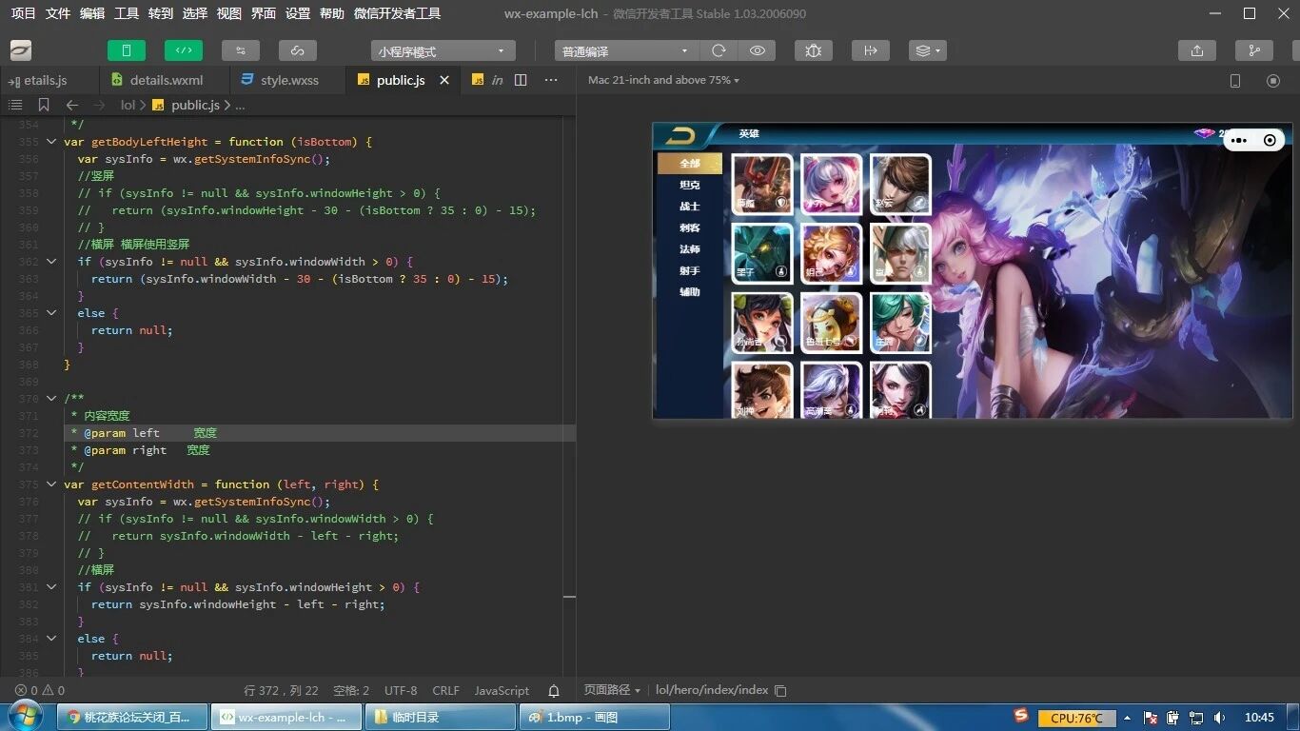Open the 墨子 hero thumbnail

[x=762, y=253]
